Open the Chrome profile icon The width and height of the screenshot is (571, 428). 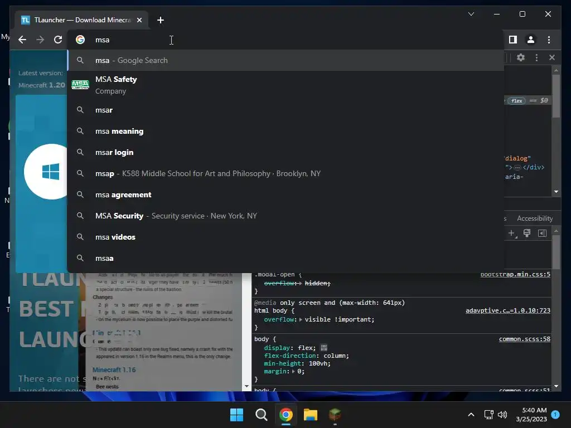[x=531, y=40]
